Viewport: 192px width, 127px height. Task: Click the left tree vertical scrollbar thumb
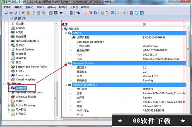tap(56, 98)
